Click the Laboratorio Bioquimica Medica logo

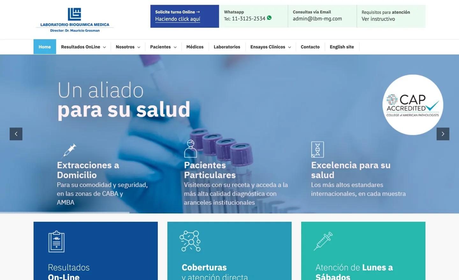[75, 20]
